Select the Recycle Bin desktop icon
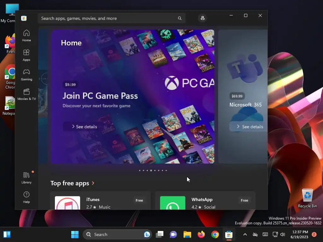This screenshot has width=323, height=242. pyautogui.click(x=307, y=198)
